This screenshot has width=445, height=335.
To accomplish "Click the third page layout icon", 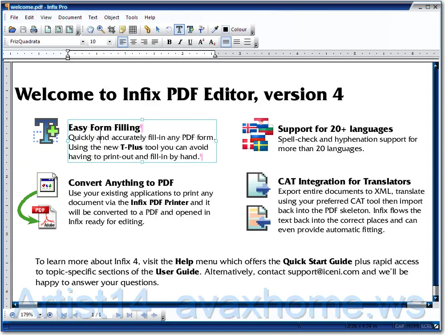I will (x=69, y=29).
